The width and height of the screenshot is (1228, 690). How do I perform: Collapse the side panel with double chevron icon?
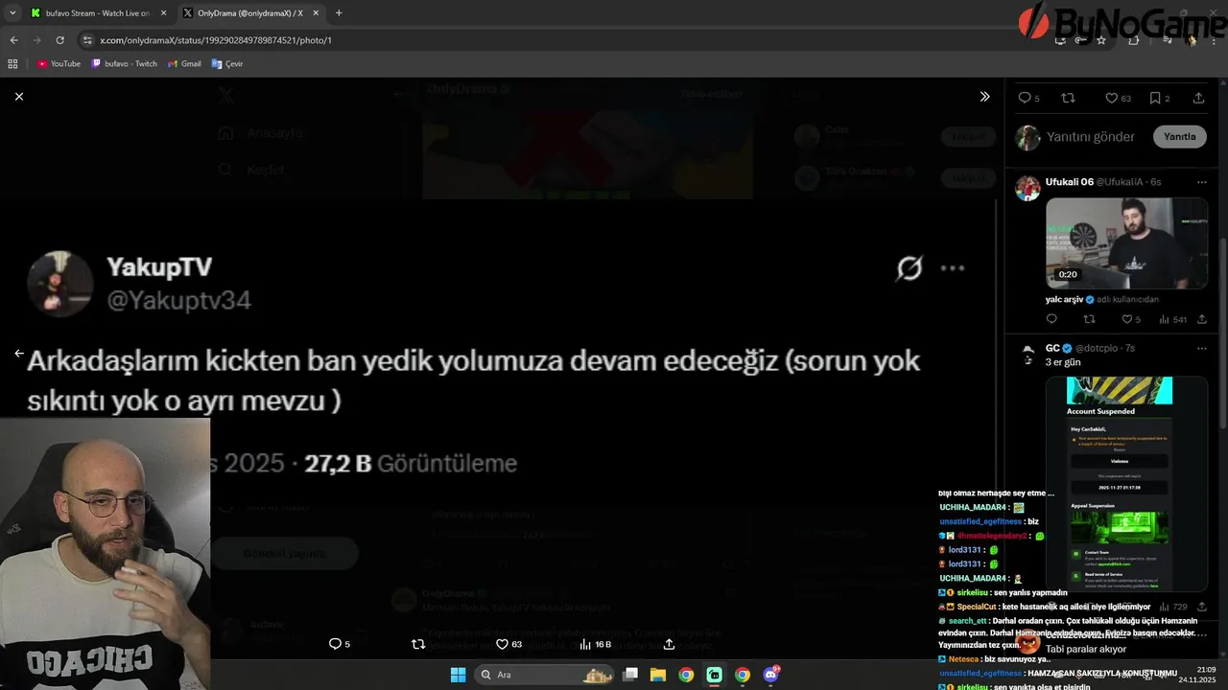(x=984, y=97)
